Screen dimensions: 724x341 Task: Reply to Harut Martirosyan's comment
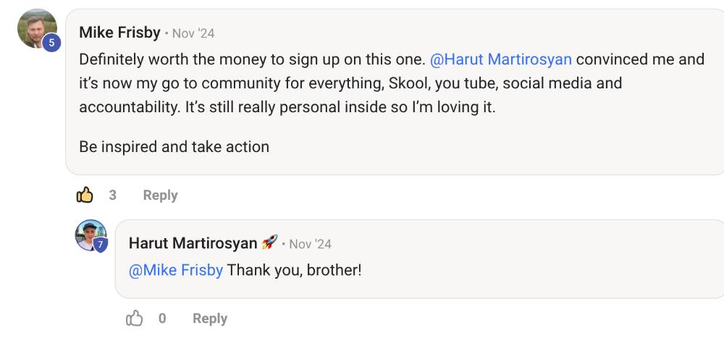210,319
